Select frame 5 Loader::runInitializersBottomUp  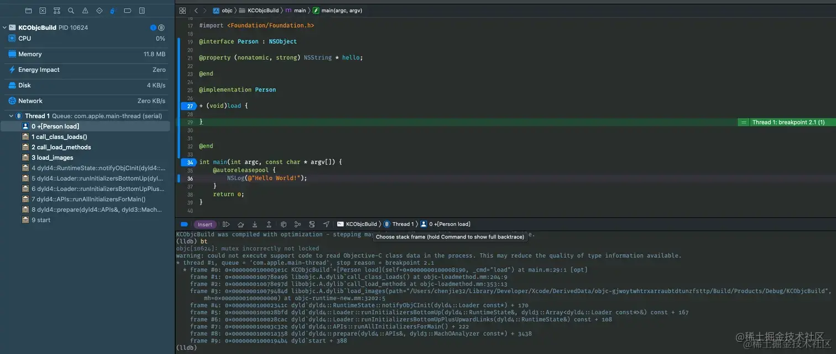(86, 179)
